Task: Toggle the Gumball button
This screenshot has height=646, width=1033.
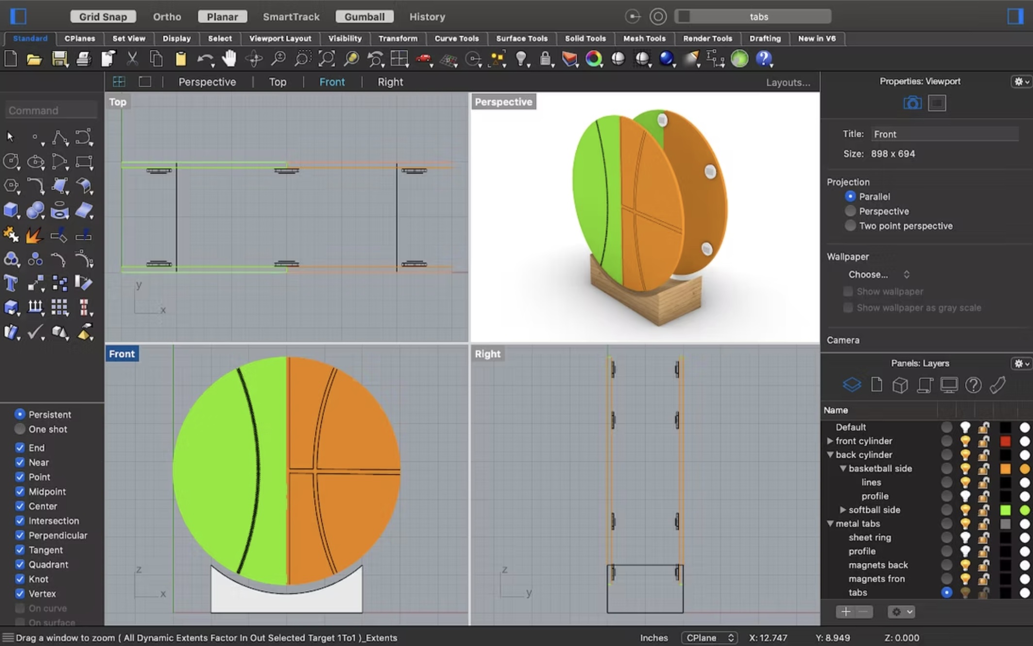Action: coord(365,17)
